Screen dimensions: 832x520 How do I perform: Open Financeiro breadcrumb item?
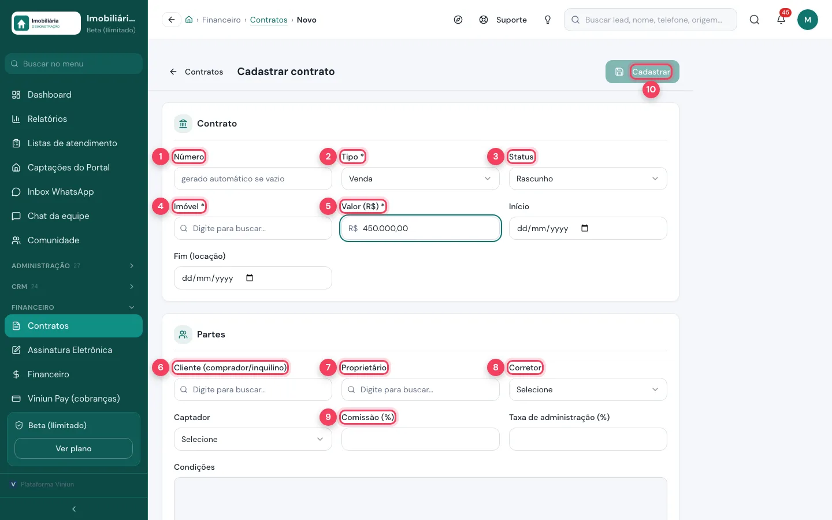221,20
